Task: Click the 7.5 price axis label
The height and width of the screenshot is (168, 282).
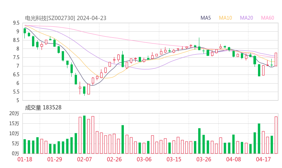Action: tap(16, 58)
